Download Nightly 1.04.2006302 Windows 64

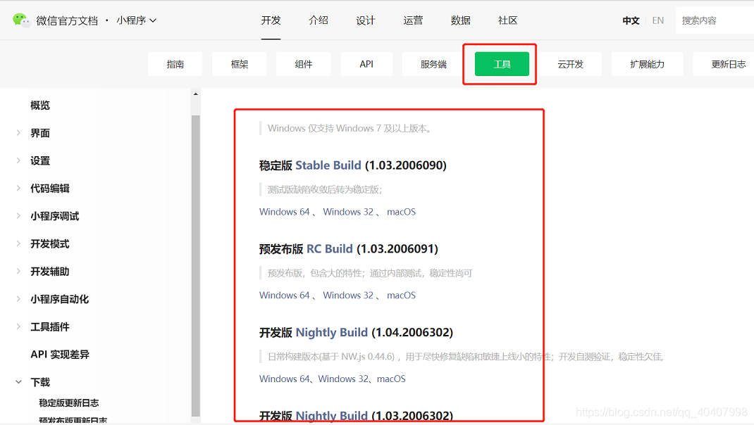pos(284,379)
